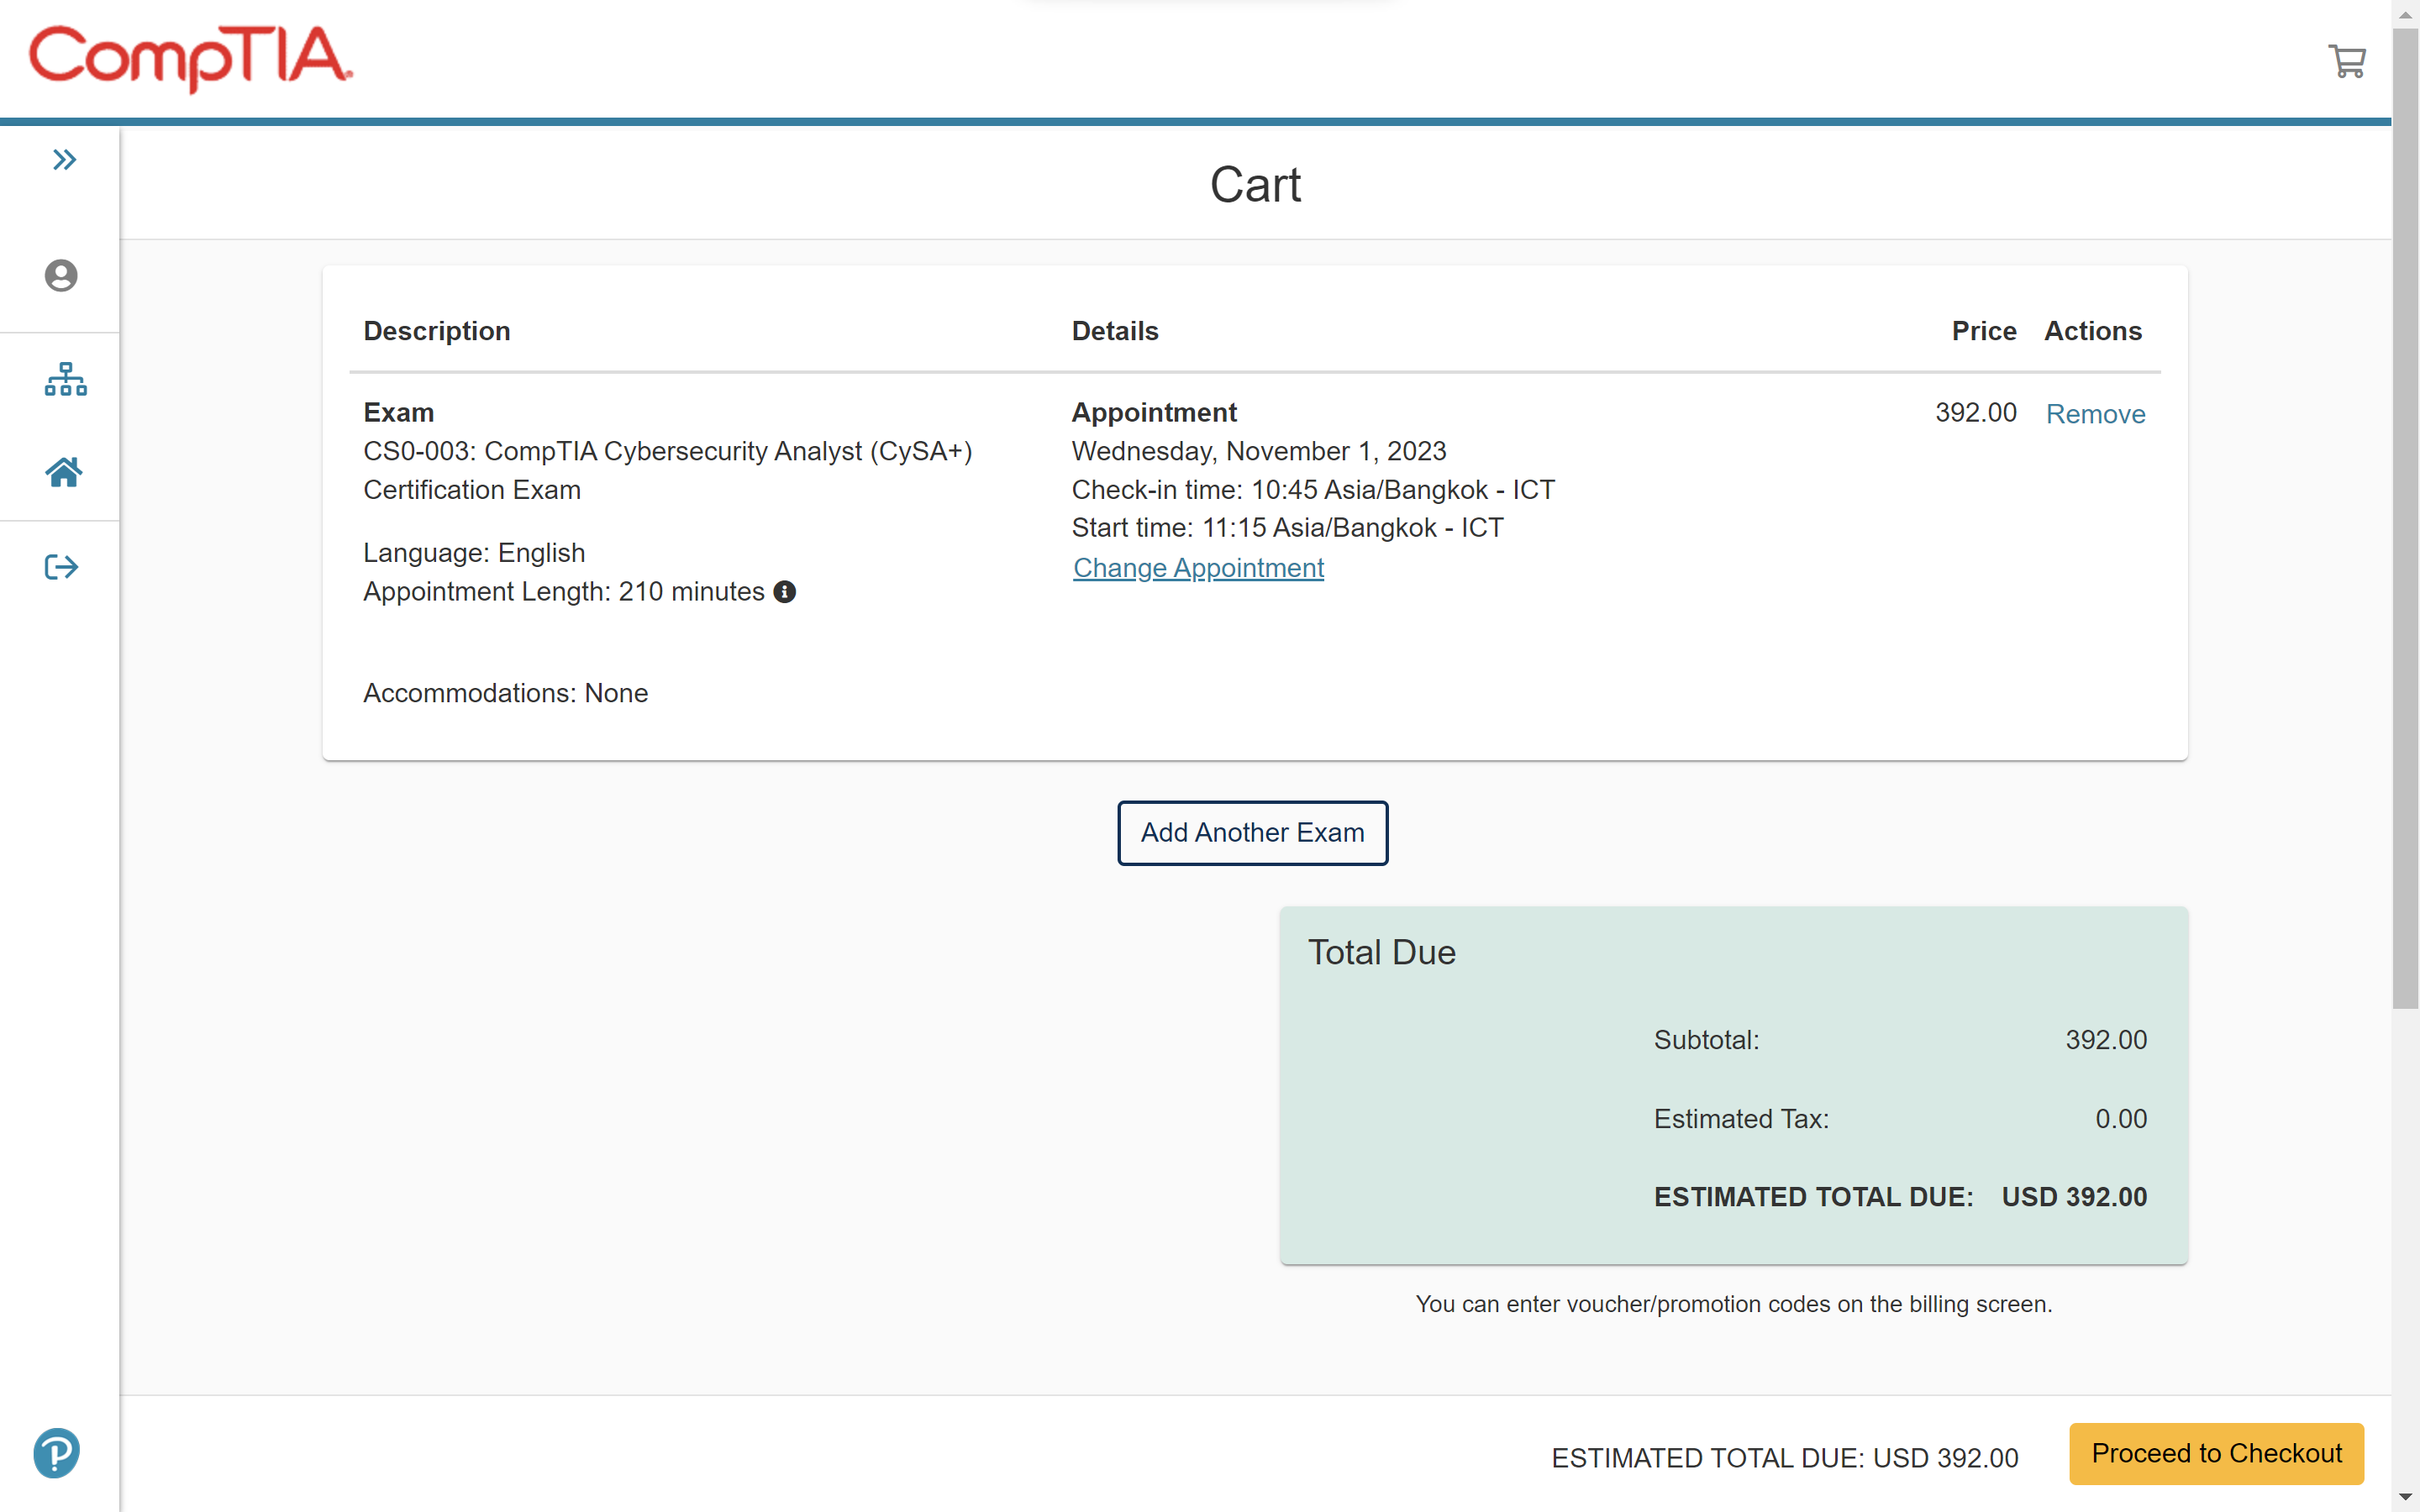Click the Pearson logo icon
Screen dimensions: 2420x1512
coord(57,1452)
